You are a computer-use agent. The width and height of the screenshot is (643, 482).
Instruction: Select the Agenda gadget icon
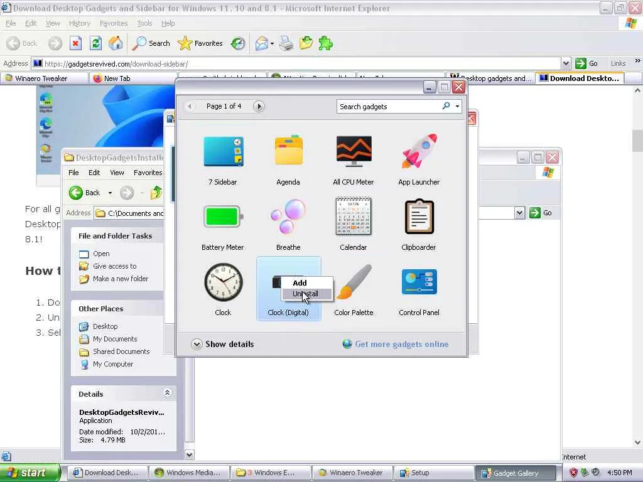pos(288,151)
